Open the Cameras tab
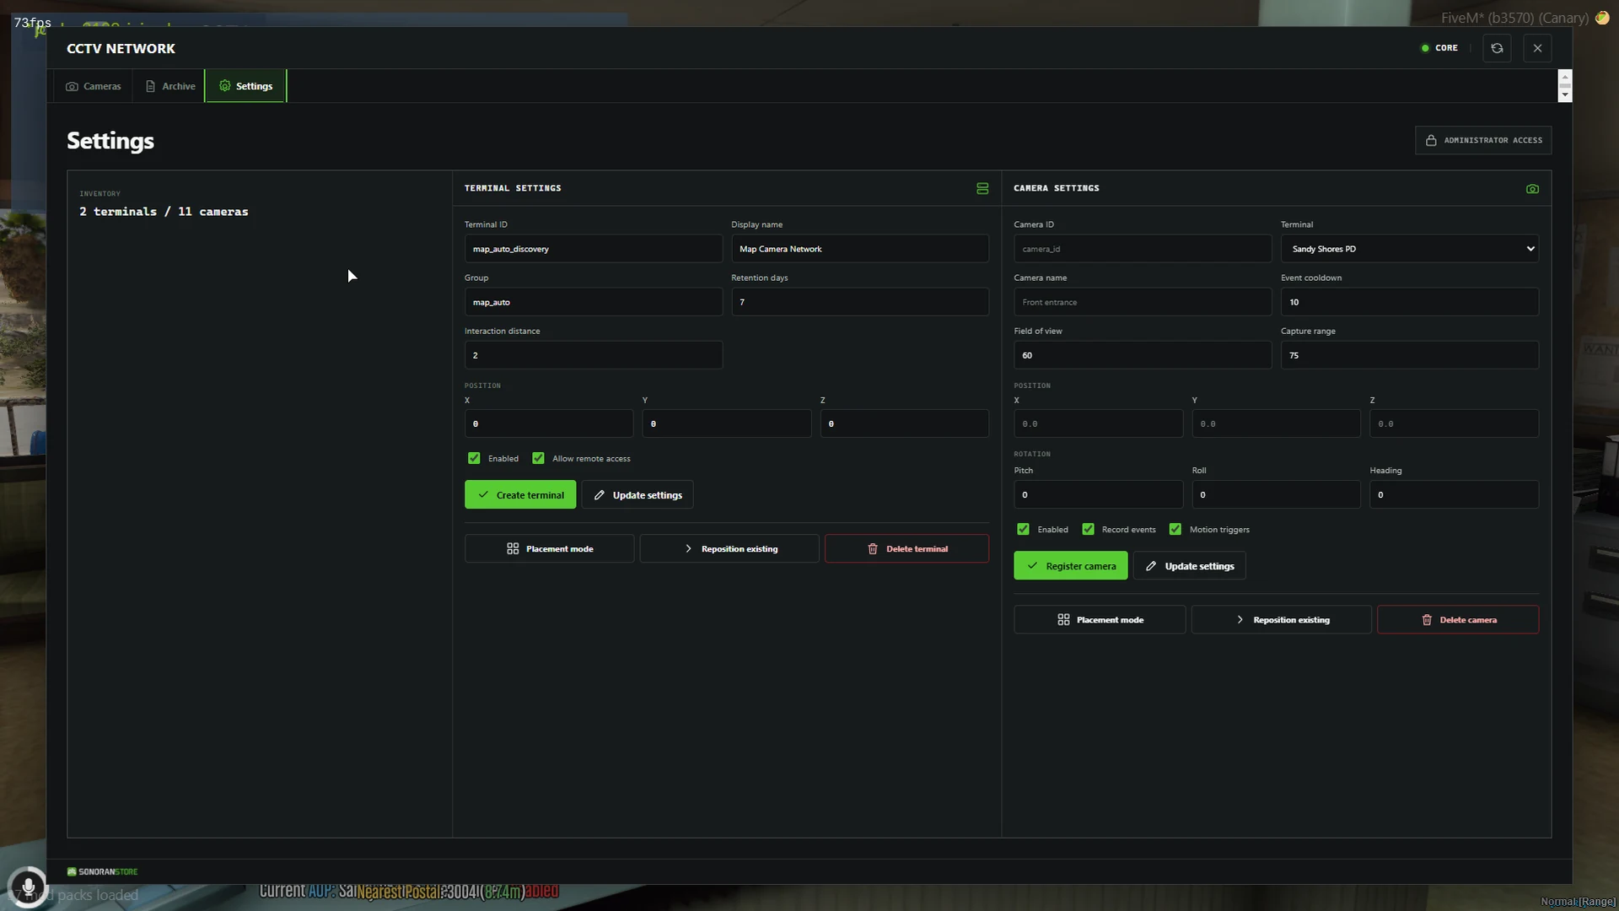The height and width of the screenshot is (911, 1619). pyautogui.click(x=94, y=86)
